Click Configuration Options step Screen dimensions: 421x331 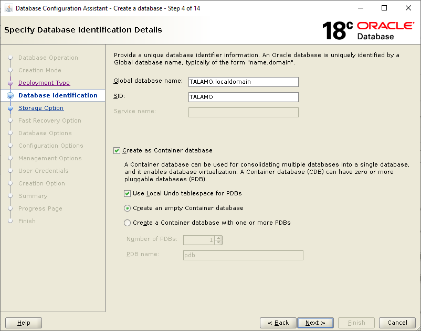pos(51,146)
